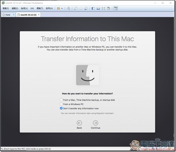Click the Send Ctrl+Alt+Del icon

pyautogui.click(x=68, y=8)
